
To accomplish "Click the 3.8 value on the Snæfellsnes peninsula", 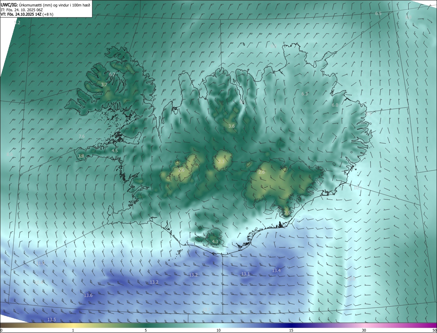I will (81, 156).
